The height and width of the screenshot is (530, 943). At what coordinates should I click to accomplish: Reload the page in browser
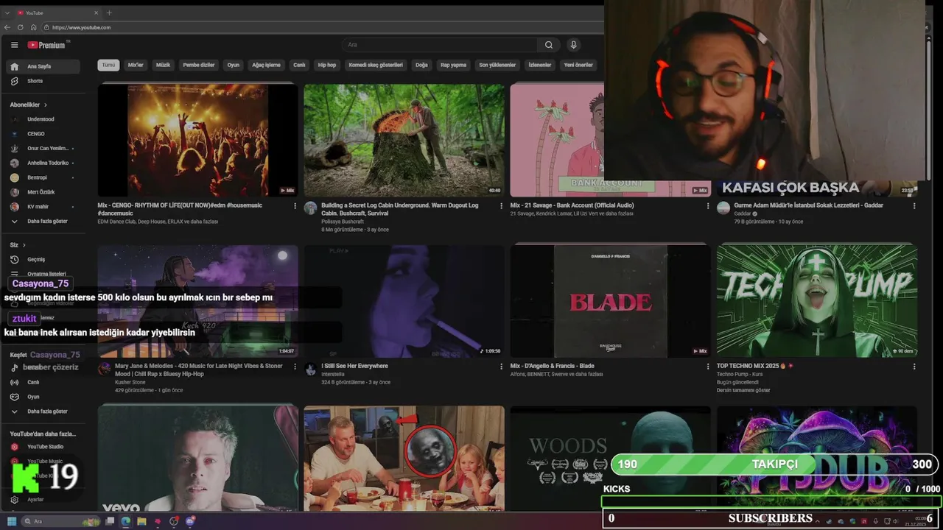(x=21, y=27)
